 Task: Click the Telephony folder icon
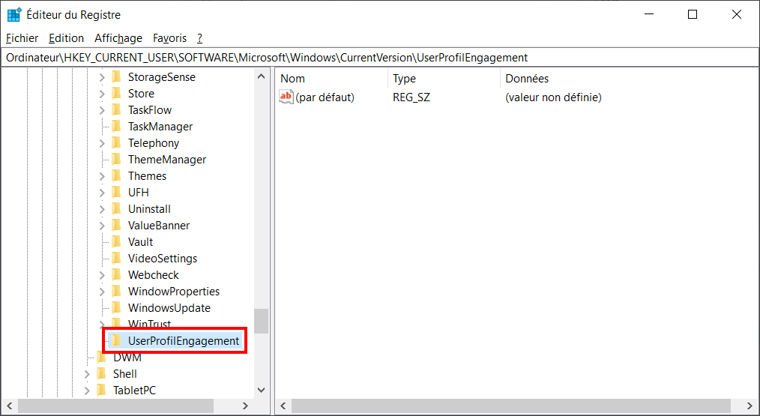(116, 142)
